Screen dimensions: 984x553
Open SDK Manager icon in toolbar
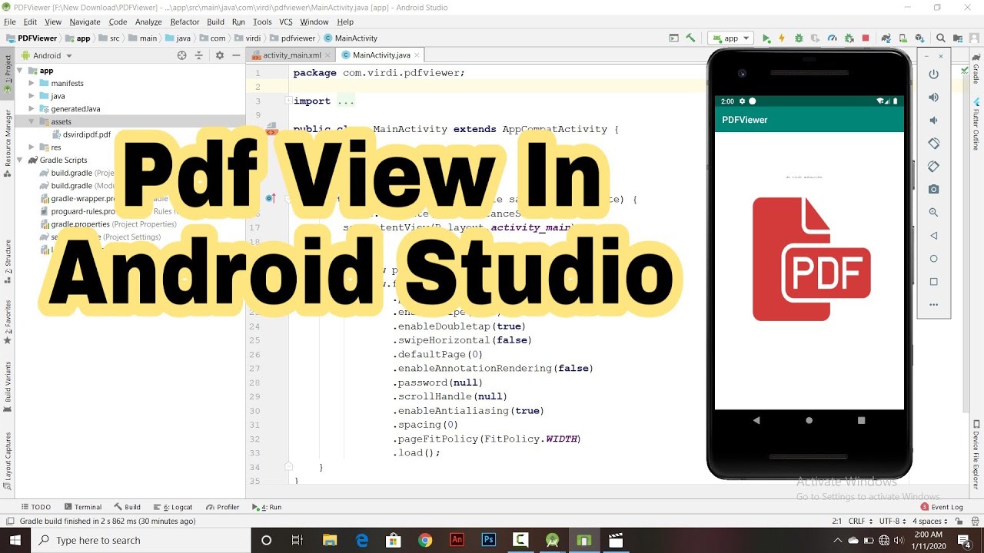[920, 38]
